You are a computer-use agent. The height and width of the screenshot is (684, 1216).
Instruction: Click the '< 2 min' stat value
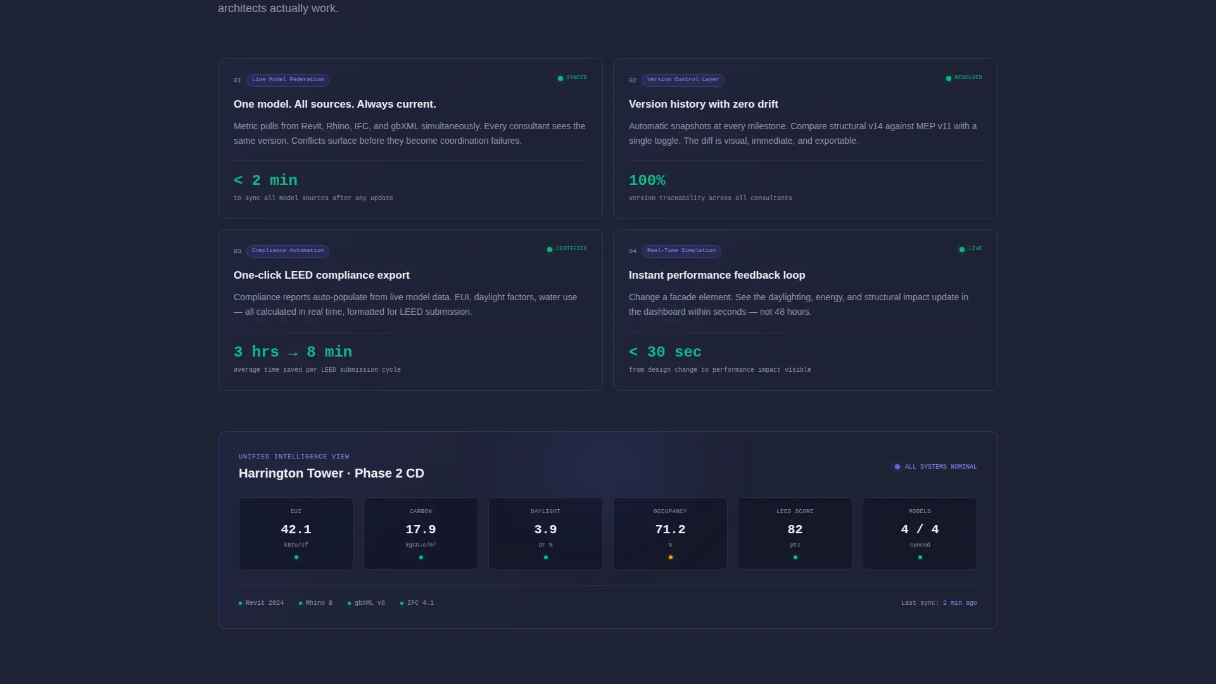tap(265, 180)
